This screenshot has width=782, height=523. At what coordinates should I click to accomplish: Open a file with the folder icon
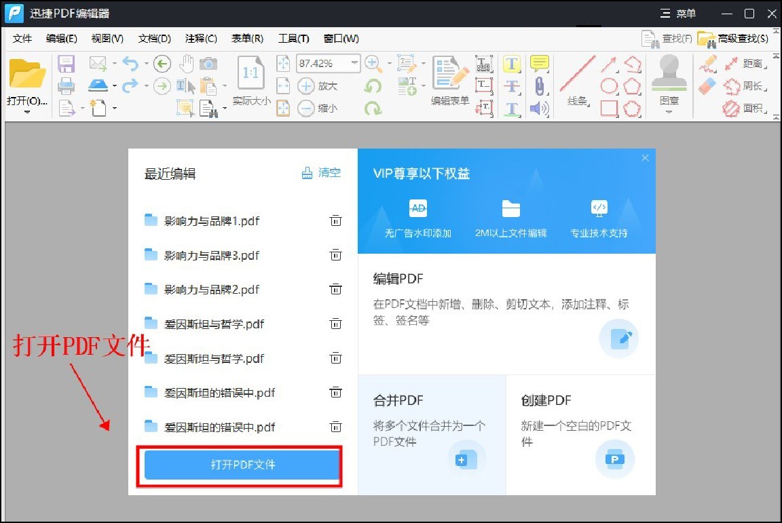(x=27, y=73)
